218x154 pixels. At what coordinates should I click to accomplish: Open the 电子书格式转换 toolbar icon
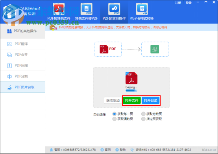[142, 9]
